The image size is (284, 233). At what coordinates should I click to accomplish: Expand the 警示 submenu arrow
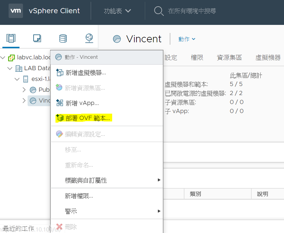point(159,211)
